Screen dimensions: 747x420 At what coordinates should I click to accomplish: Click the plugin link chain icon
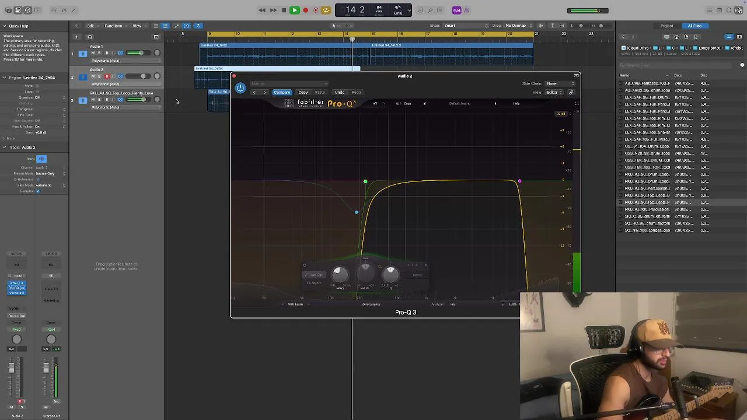pyautogui.click(x=571, y=92)
